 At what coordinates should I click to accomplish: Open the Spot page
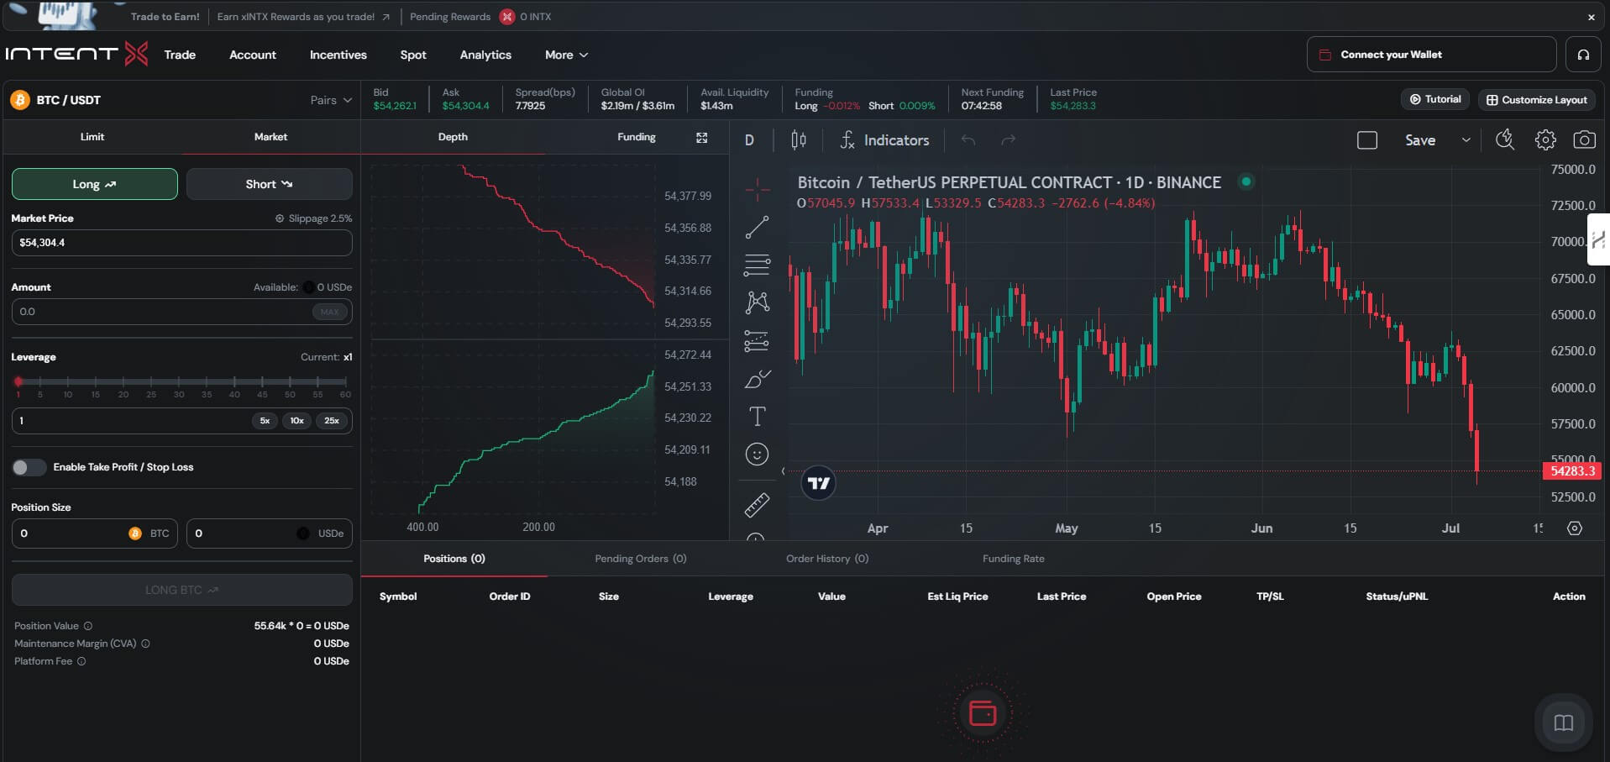click(413, 55)
